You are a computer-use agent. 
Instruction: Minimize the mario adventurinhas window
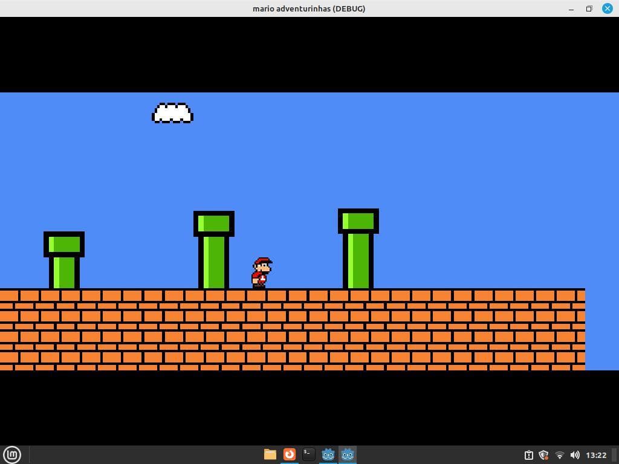point(571,8)
